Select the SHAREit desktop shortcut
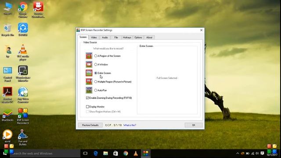The height and width of the screenshot is (158, 281). 23,30
